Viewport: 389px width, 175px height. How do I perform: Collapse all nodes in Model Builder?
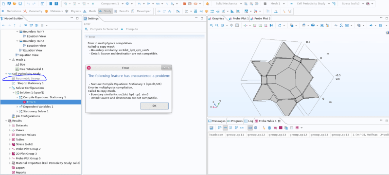click(x=31, y=25)
